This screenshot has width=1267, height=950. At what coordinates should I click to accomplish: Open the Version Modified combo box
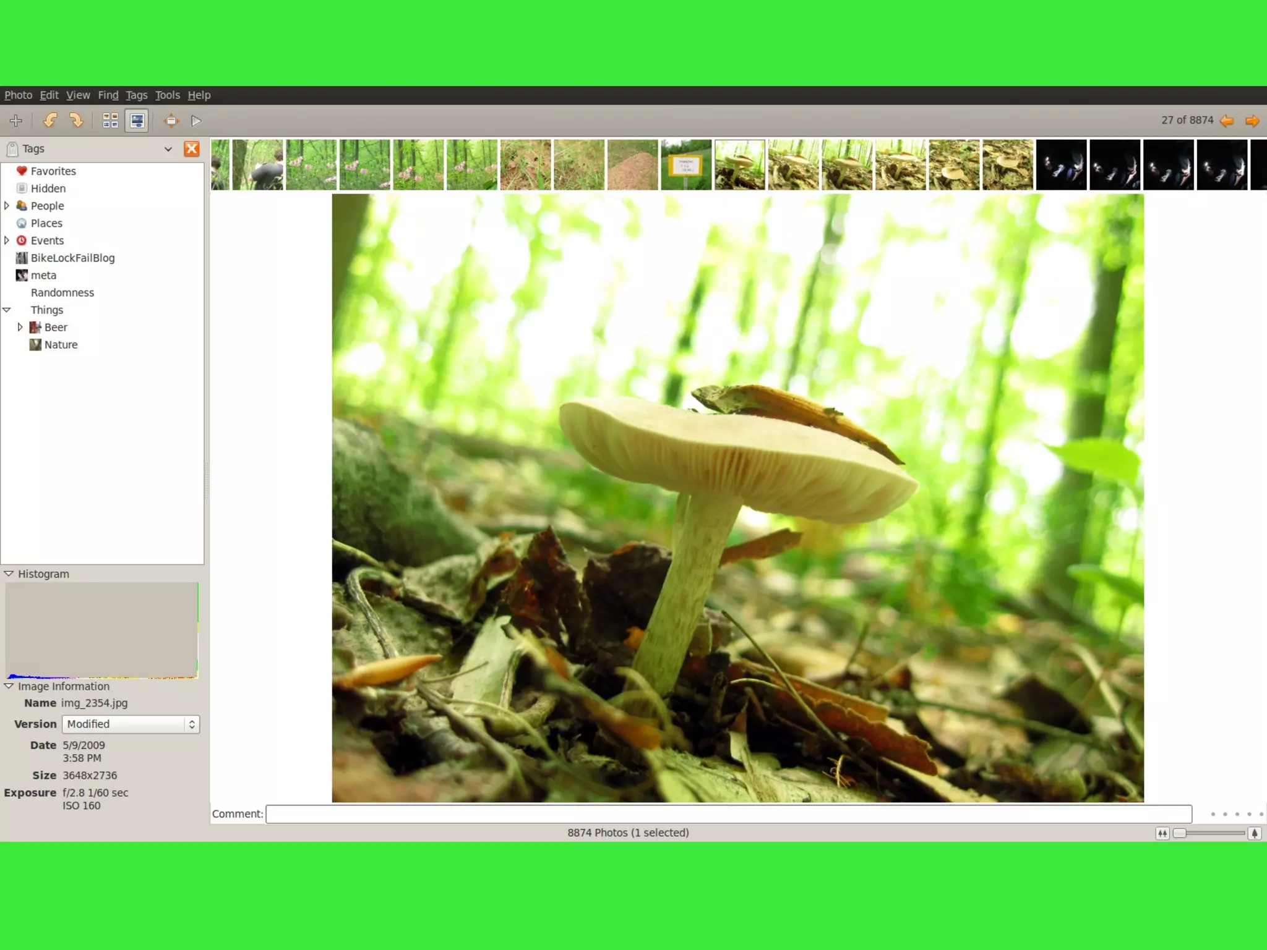click(x=131, y=724)
